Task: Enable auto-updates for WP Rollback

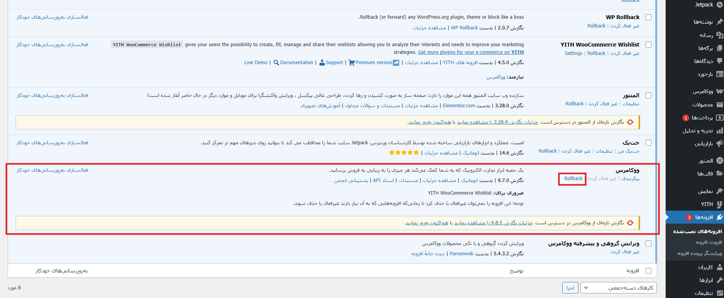Action: pos(52,17)
